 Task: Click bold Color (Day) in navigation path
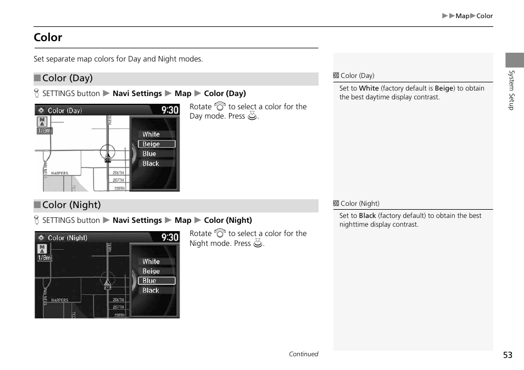click(225, 93)
